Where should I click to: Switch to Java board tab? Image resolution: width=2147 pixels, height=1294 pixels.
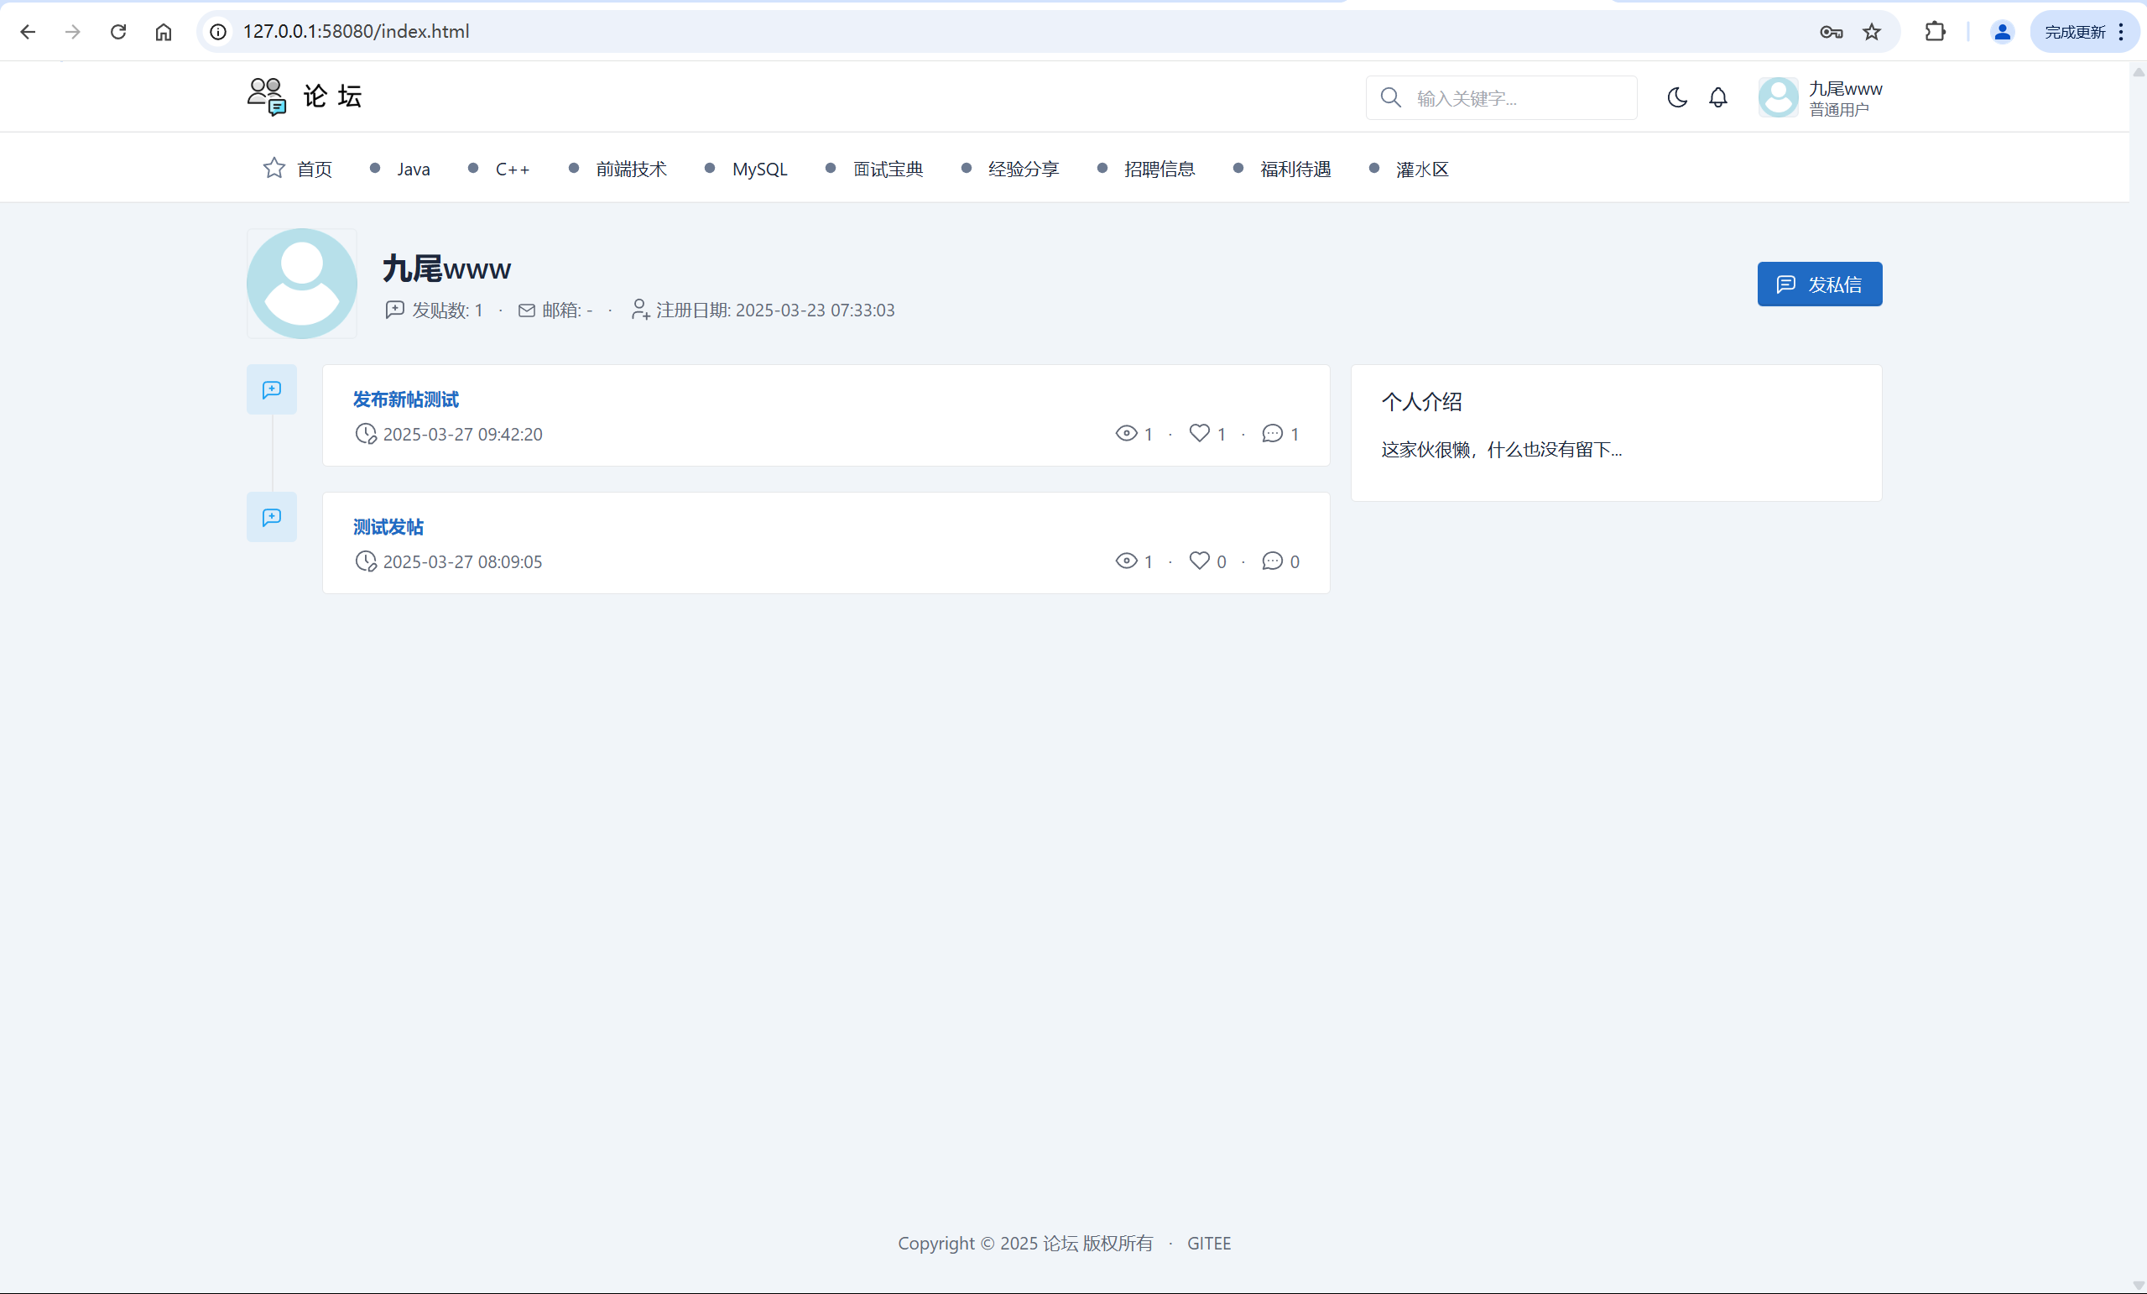pyautogui.click(x=413, y=169)
